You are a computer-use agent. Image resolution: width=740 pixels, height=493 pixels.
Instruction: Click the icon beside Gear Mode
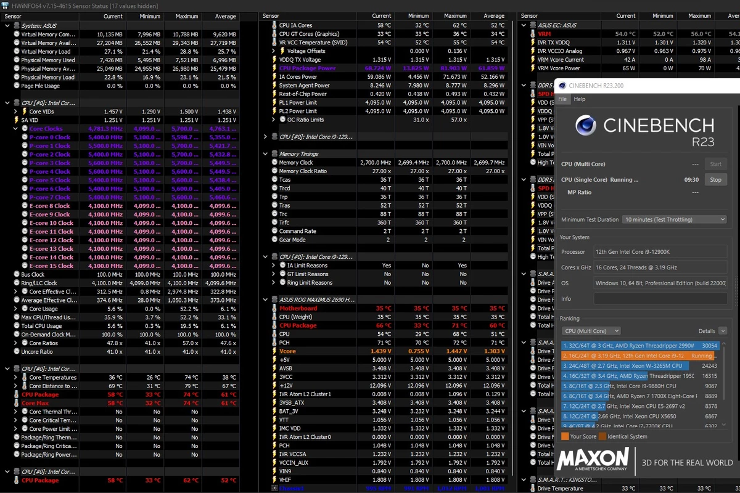(x=274, y=240)
